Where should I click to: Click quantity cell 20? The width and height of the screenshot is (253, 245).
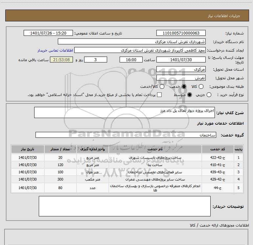60,158
